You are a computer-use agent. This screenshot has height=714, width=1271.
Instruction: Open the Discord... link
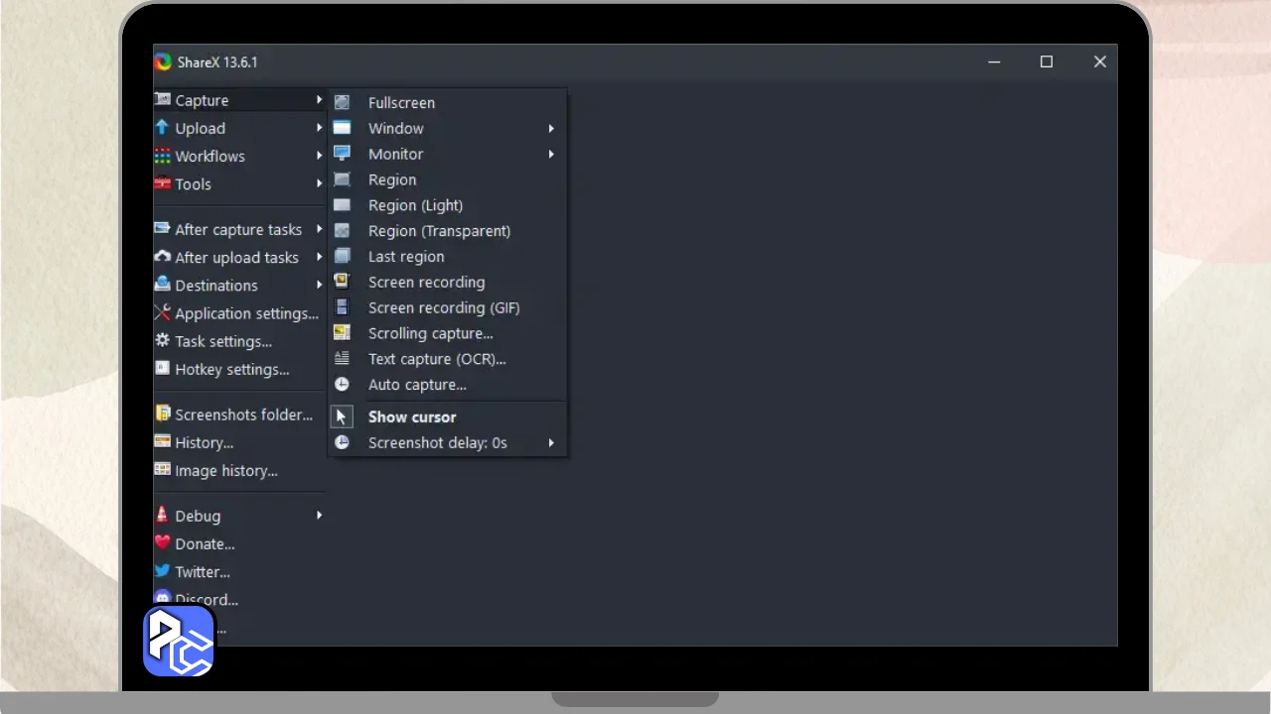pyautogui.click(x=207, y=599)
